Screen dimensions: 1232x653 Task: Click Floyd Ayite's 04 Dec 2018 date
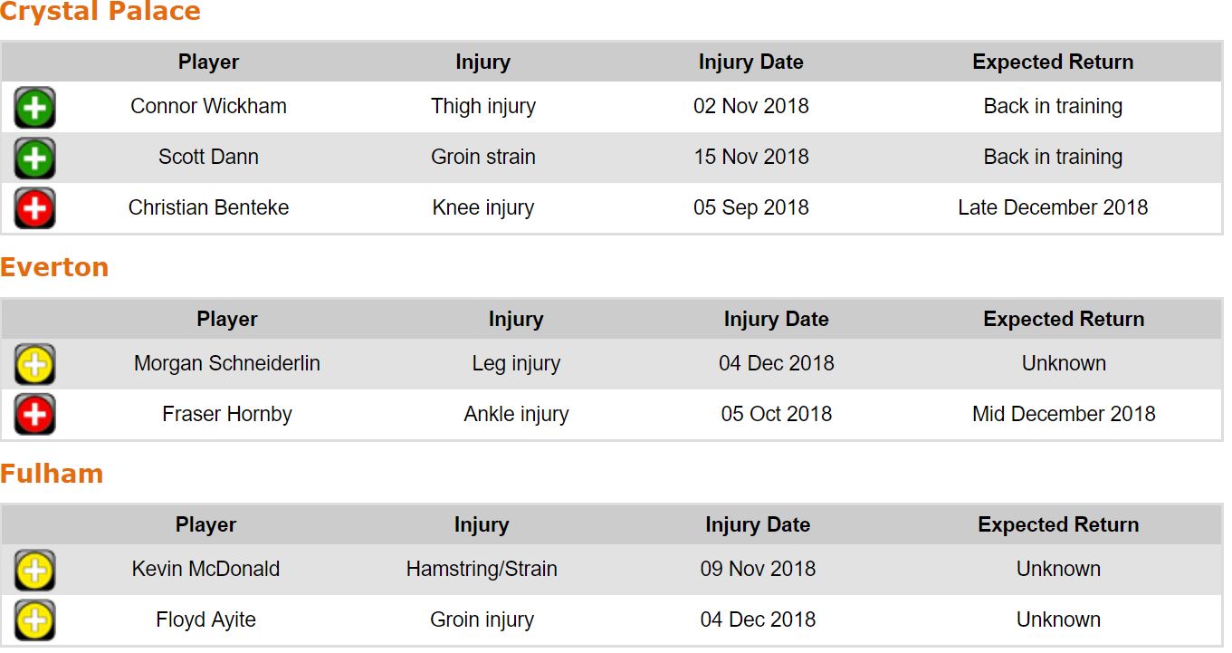click(x=758, y=619)
